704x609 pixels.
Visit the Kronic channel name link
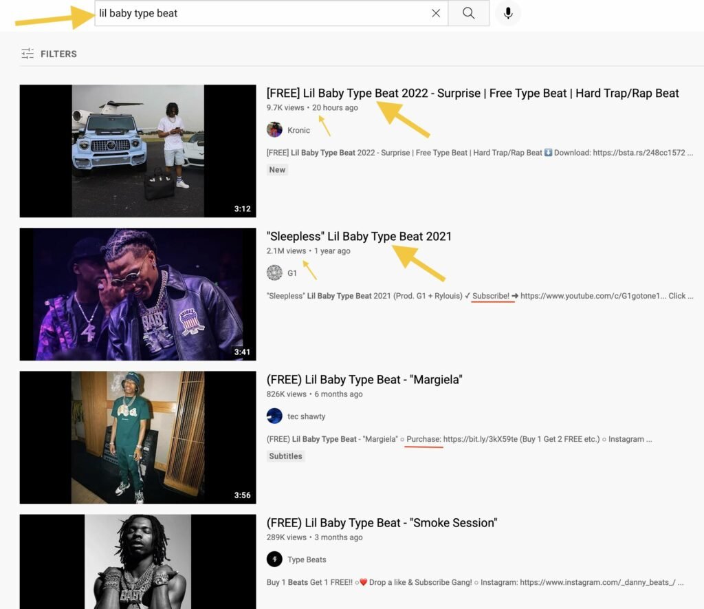pos(298,130)
